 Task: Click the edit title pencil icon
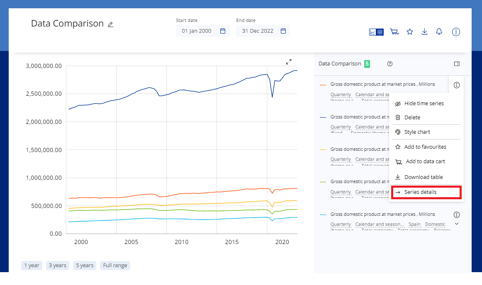pos(110,24)
